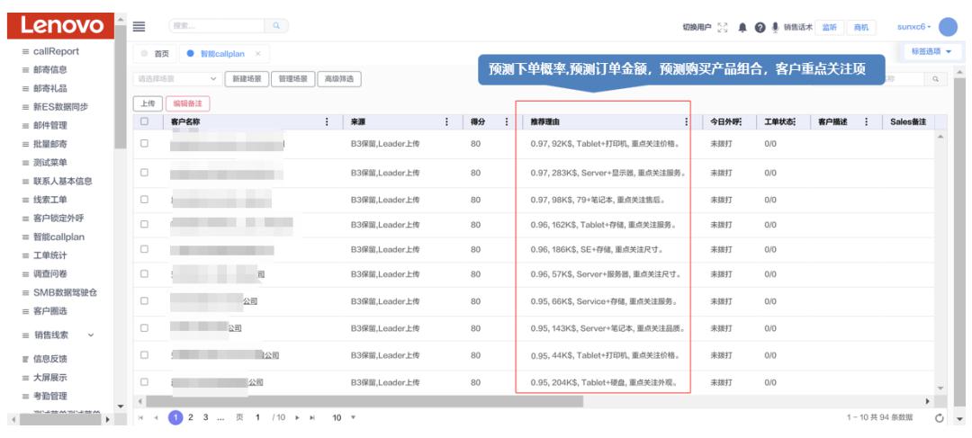
Task: Click the 上传 button
Action: 148,103
